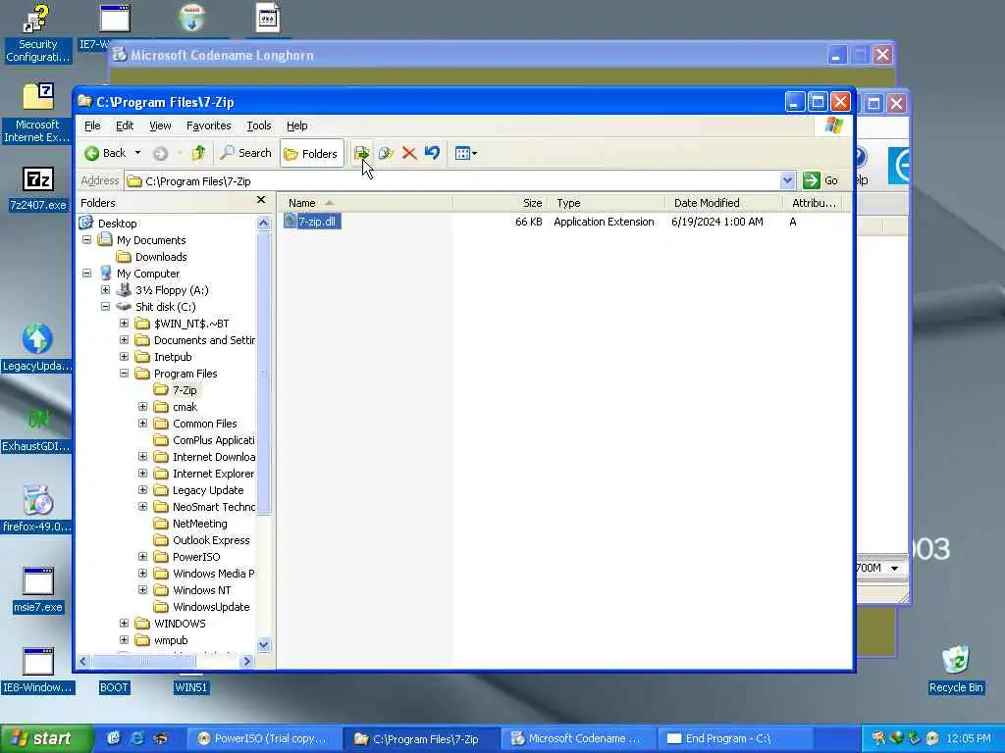Select the 7z2407.exe desktop icon
Viewport: 1005px width, 753px height.
point(38,189)
